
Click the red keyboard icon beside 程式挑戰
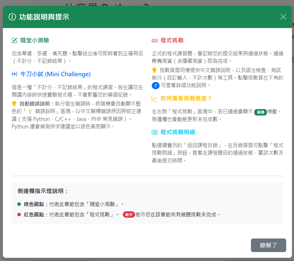click(155, 41)
